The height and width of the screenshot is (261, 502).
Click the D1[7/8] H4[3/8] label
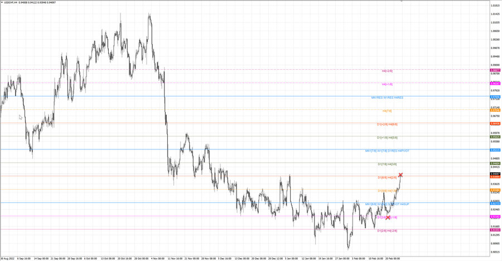point(387,165)
